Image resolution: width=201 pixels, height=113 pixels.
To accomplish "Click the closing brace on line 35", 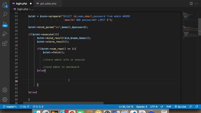I will (29, 100).
